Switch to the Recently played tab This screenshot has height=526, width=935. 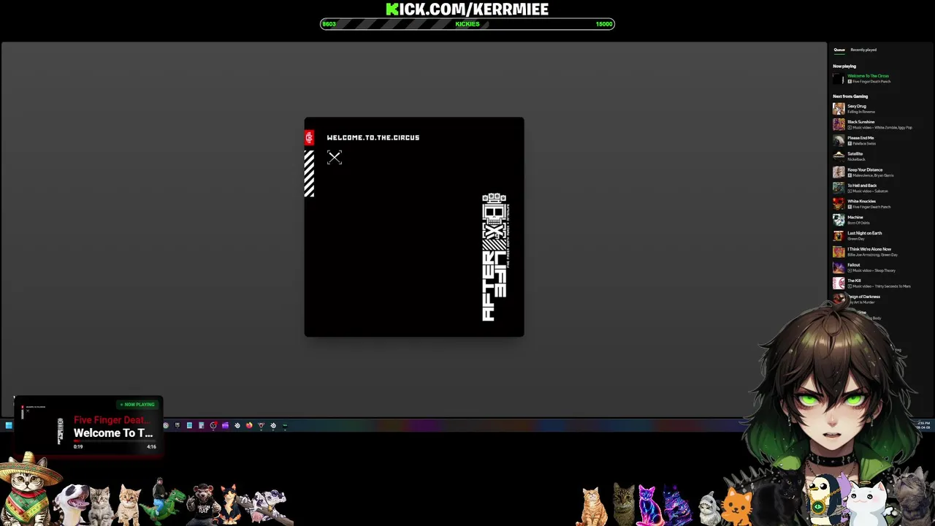(x=863, y=50)
